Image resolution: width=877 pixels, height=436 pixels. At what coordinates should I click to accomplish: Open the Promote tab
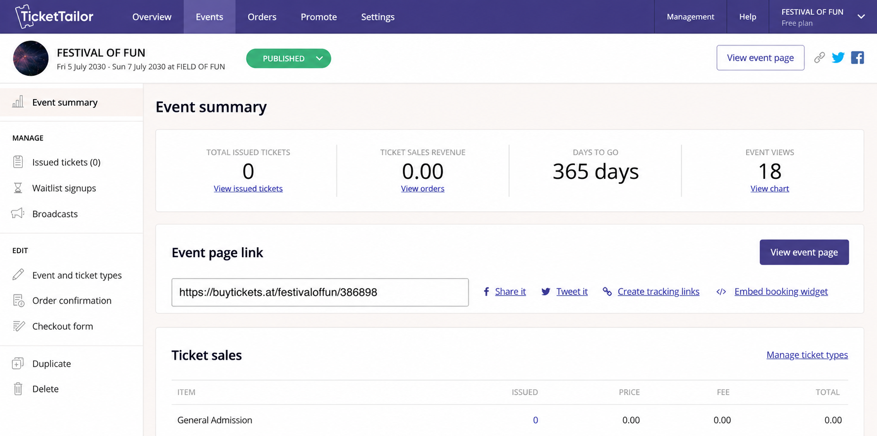319,17
